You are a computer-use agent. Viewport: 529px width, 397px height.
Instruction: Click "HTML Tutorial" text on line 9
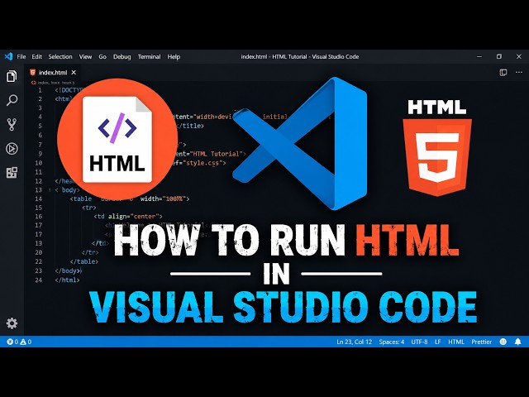click(x=217, y=154)
